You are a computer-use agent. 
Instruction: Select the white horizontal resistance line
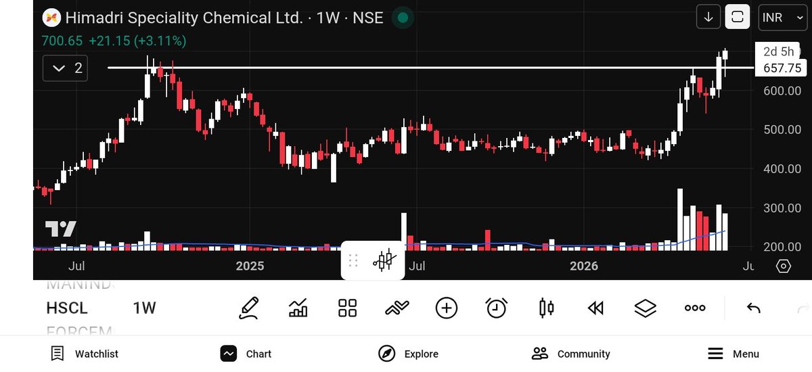click(x=430, y=68)
